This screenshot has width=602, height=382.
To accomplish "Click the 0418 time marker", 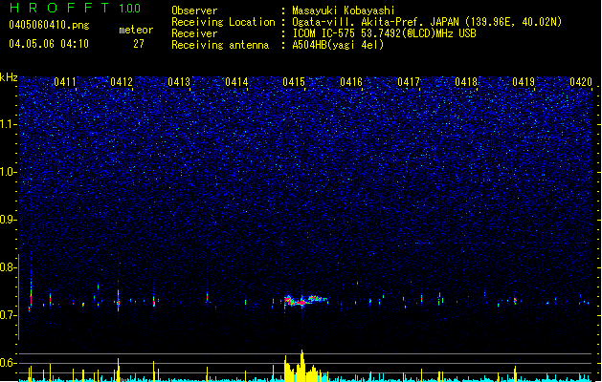I will (x=466, y=82).
